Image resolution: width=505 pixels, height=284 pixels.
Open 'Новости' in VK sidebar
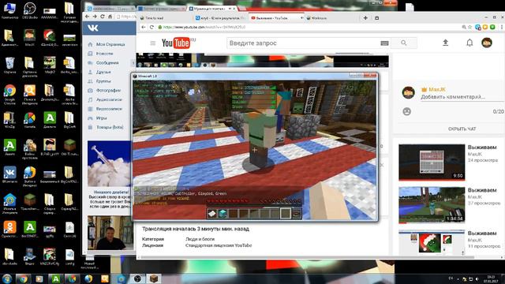point(104,54)
